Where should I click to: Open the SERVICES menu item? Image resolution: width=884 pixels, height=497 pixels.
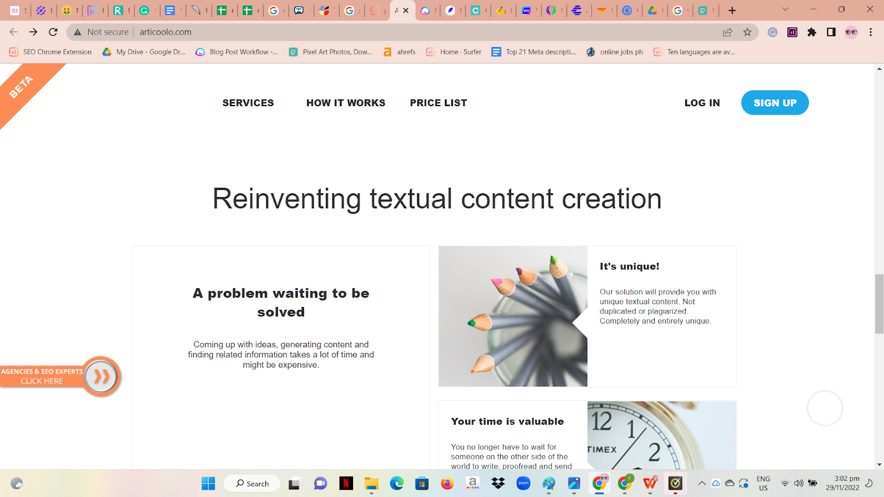click(248, 103)
